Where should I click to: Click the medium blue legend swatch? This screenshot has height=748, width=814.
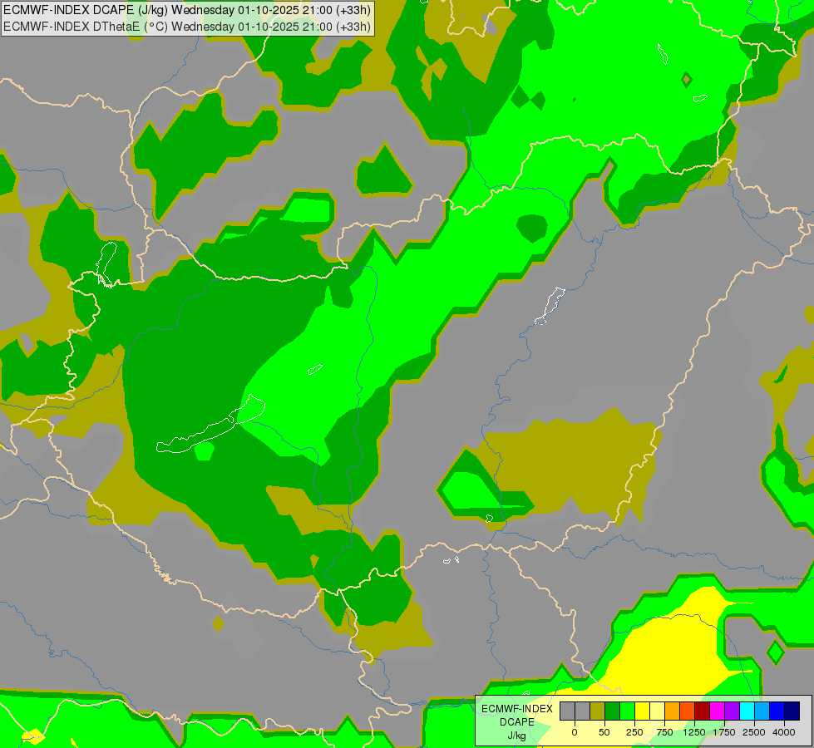[x=777, y=711]
